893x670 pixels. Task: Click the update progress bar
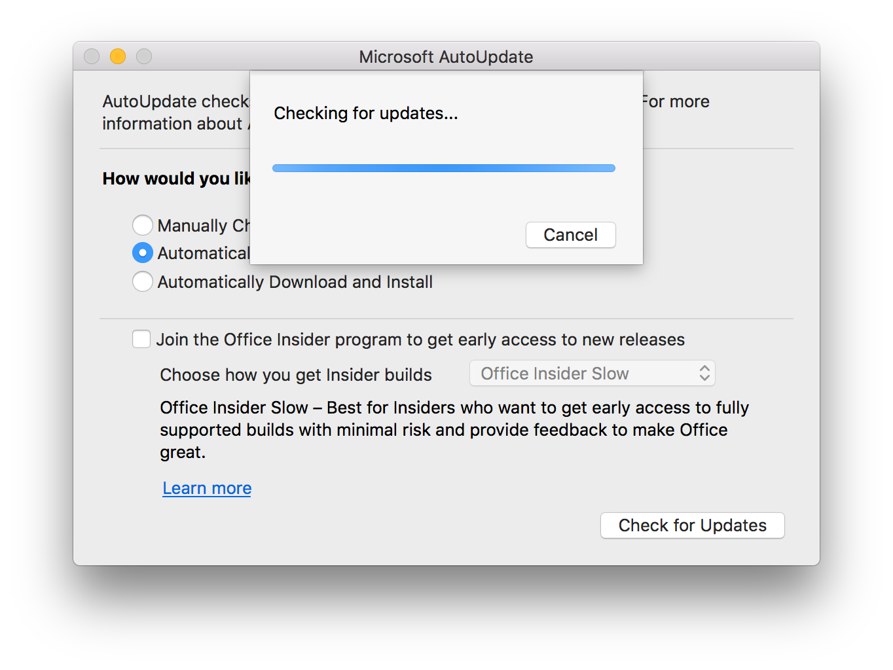(444, 167)
